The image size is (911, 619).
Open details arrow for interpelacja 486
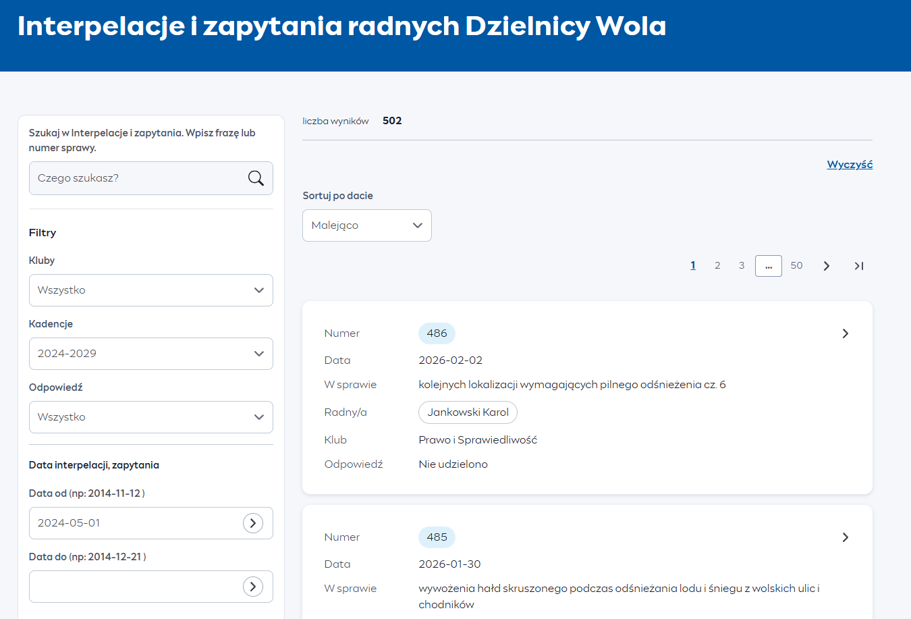click(845, 333)
